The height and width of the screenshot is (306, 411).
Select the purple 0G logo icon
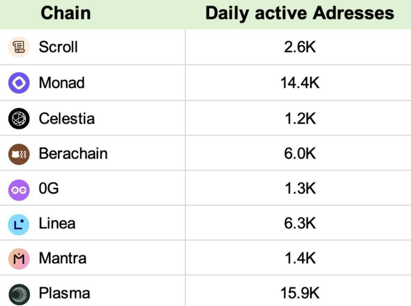(19, 189)
